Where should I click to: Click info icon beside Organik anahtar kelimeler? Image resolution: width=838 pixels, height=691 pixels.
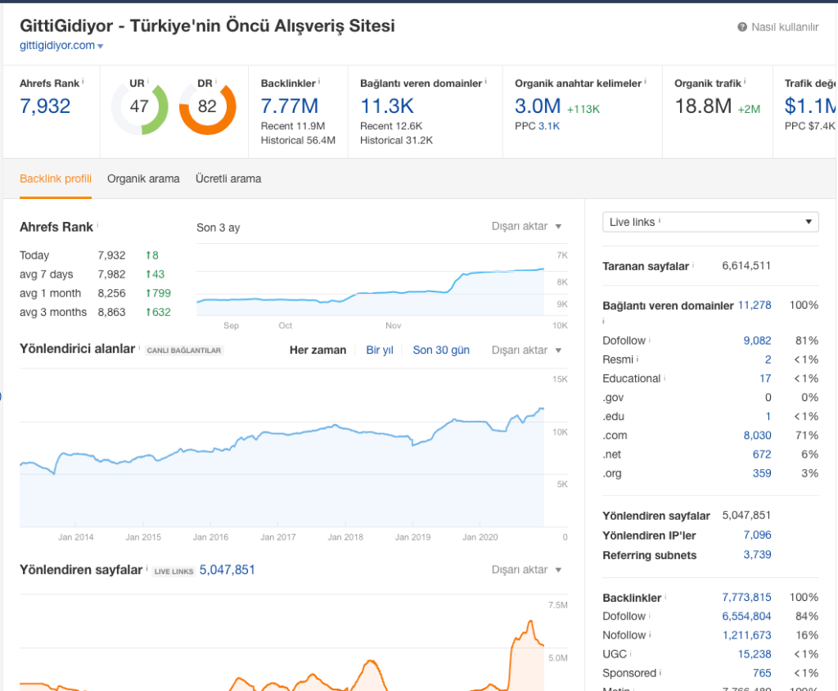[x=645, y=81]
